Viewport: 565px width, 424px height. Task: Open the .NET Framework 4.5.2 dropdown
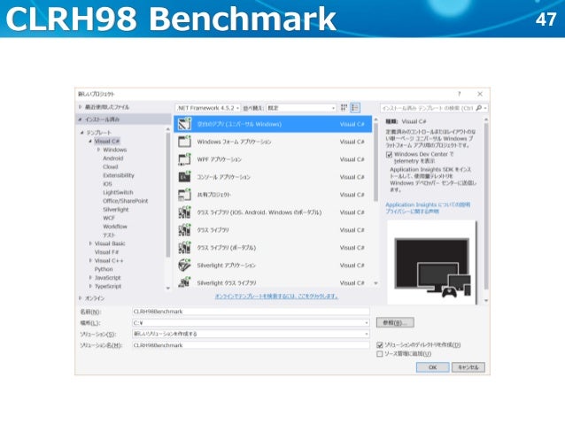tap(208, 108)
